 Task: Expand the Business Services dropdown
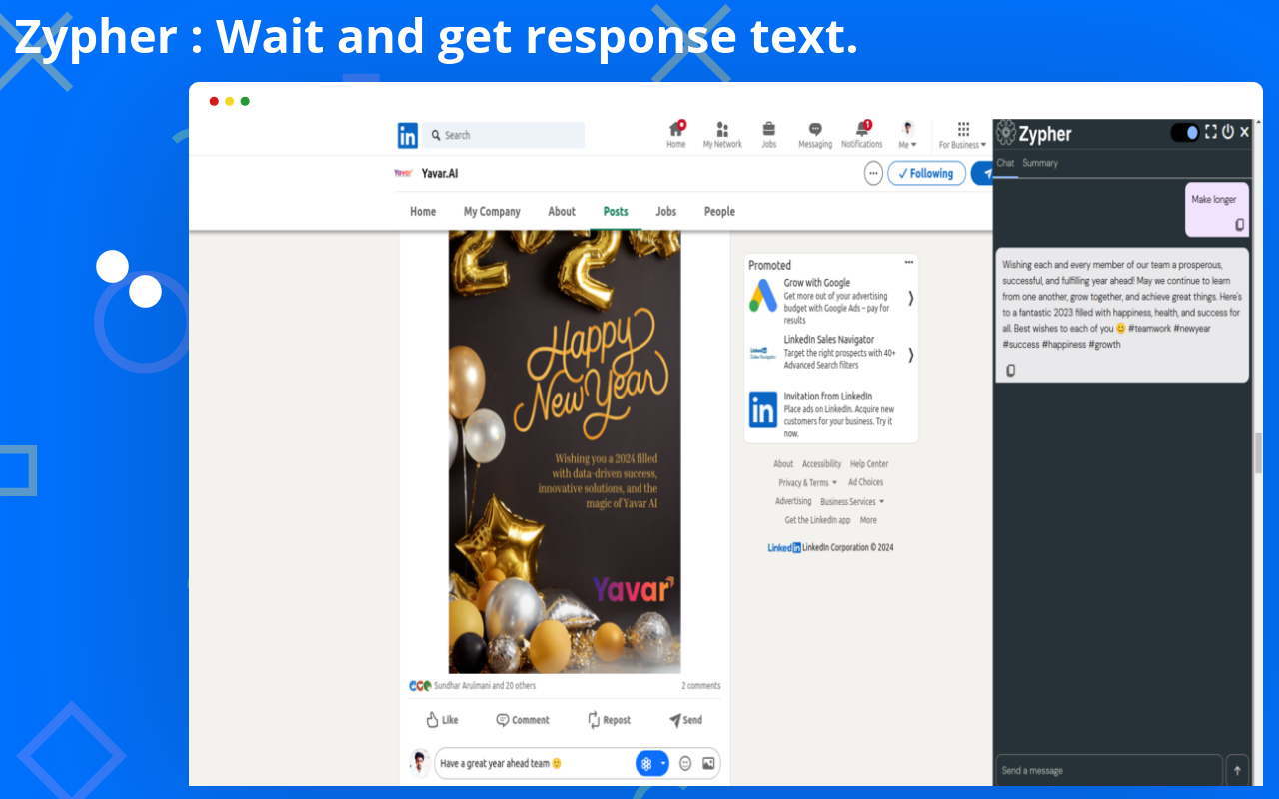coord(852,502)
